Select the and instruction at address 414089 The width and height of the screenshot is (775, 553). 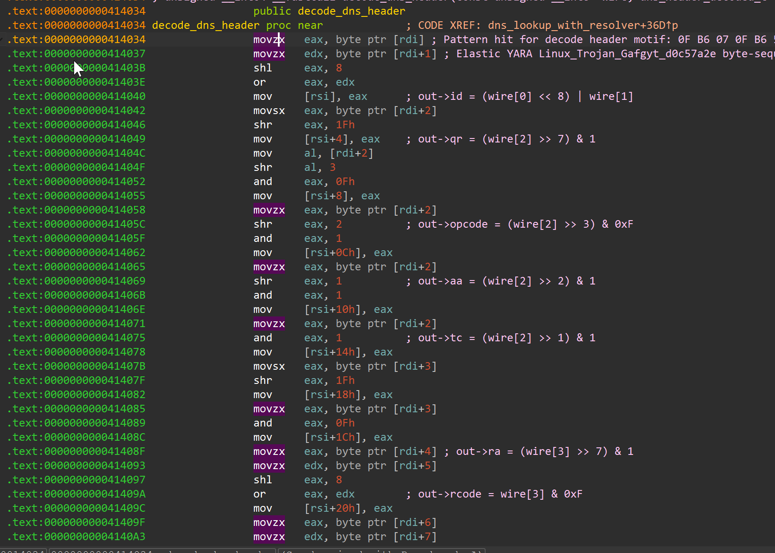(x=262, y=423)
